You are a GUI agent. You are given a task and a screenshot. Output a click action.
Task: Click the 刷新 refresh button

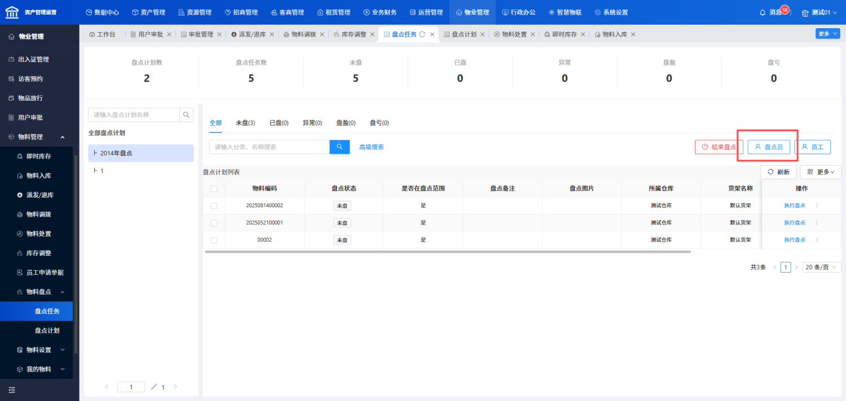click(x=778, y=172)
